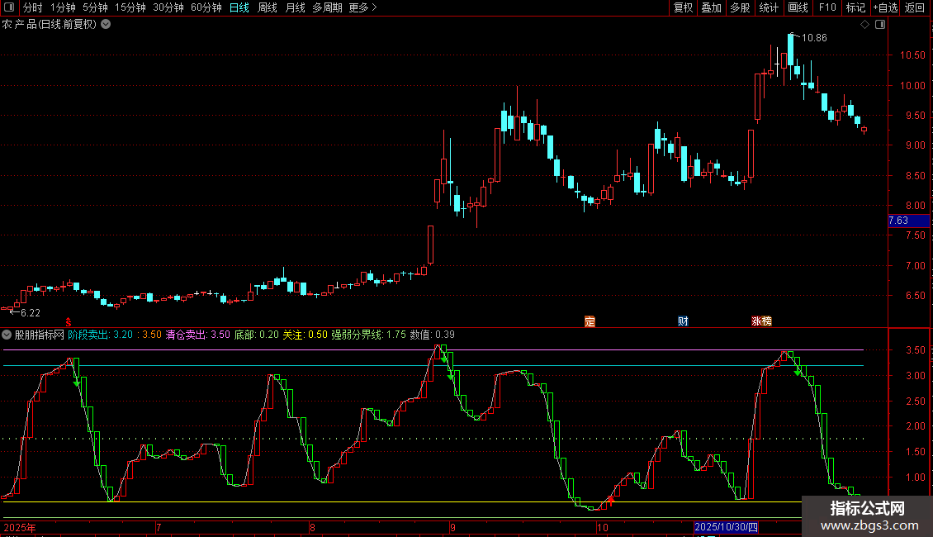Click the 10.50 price axis label
This screenshot has width=933, height=537.
[912, 55]
